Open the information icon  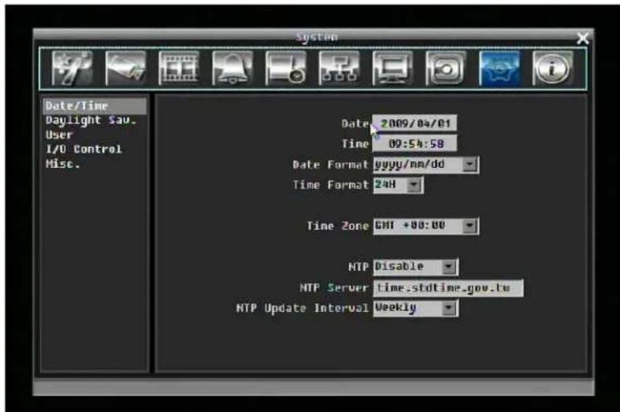pyautogui.click(x=552, y=69)
